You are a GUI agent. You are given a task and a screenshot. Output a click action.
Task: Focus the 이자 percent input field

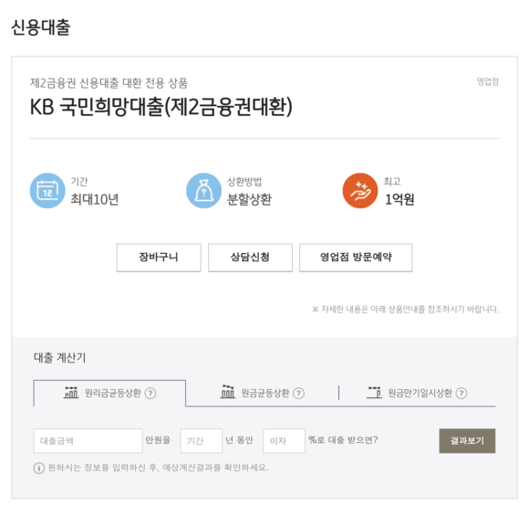coord(284,440)
